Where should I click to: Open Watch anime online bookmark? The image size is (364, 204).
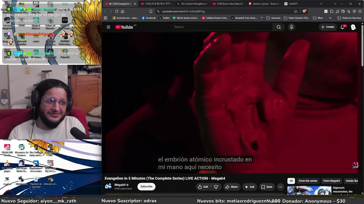[x=185, y=18]
